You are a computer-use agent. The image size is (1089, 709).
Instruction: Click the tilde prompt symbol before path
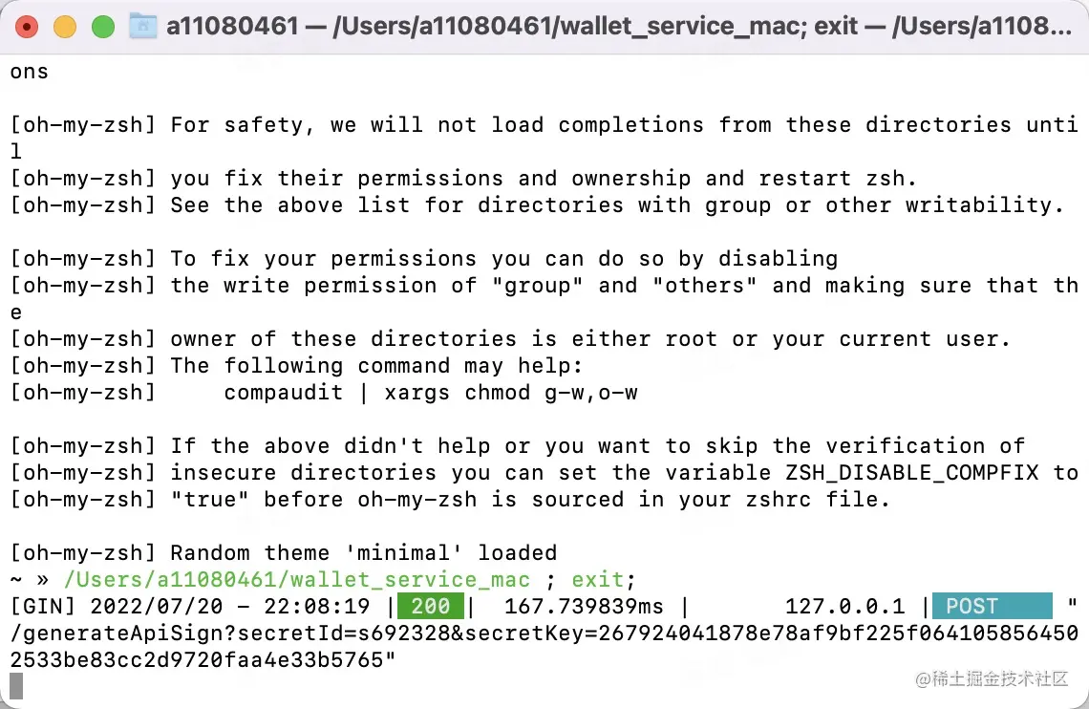16,579
